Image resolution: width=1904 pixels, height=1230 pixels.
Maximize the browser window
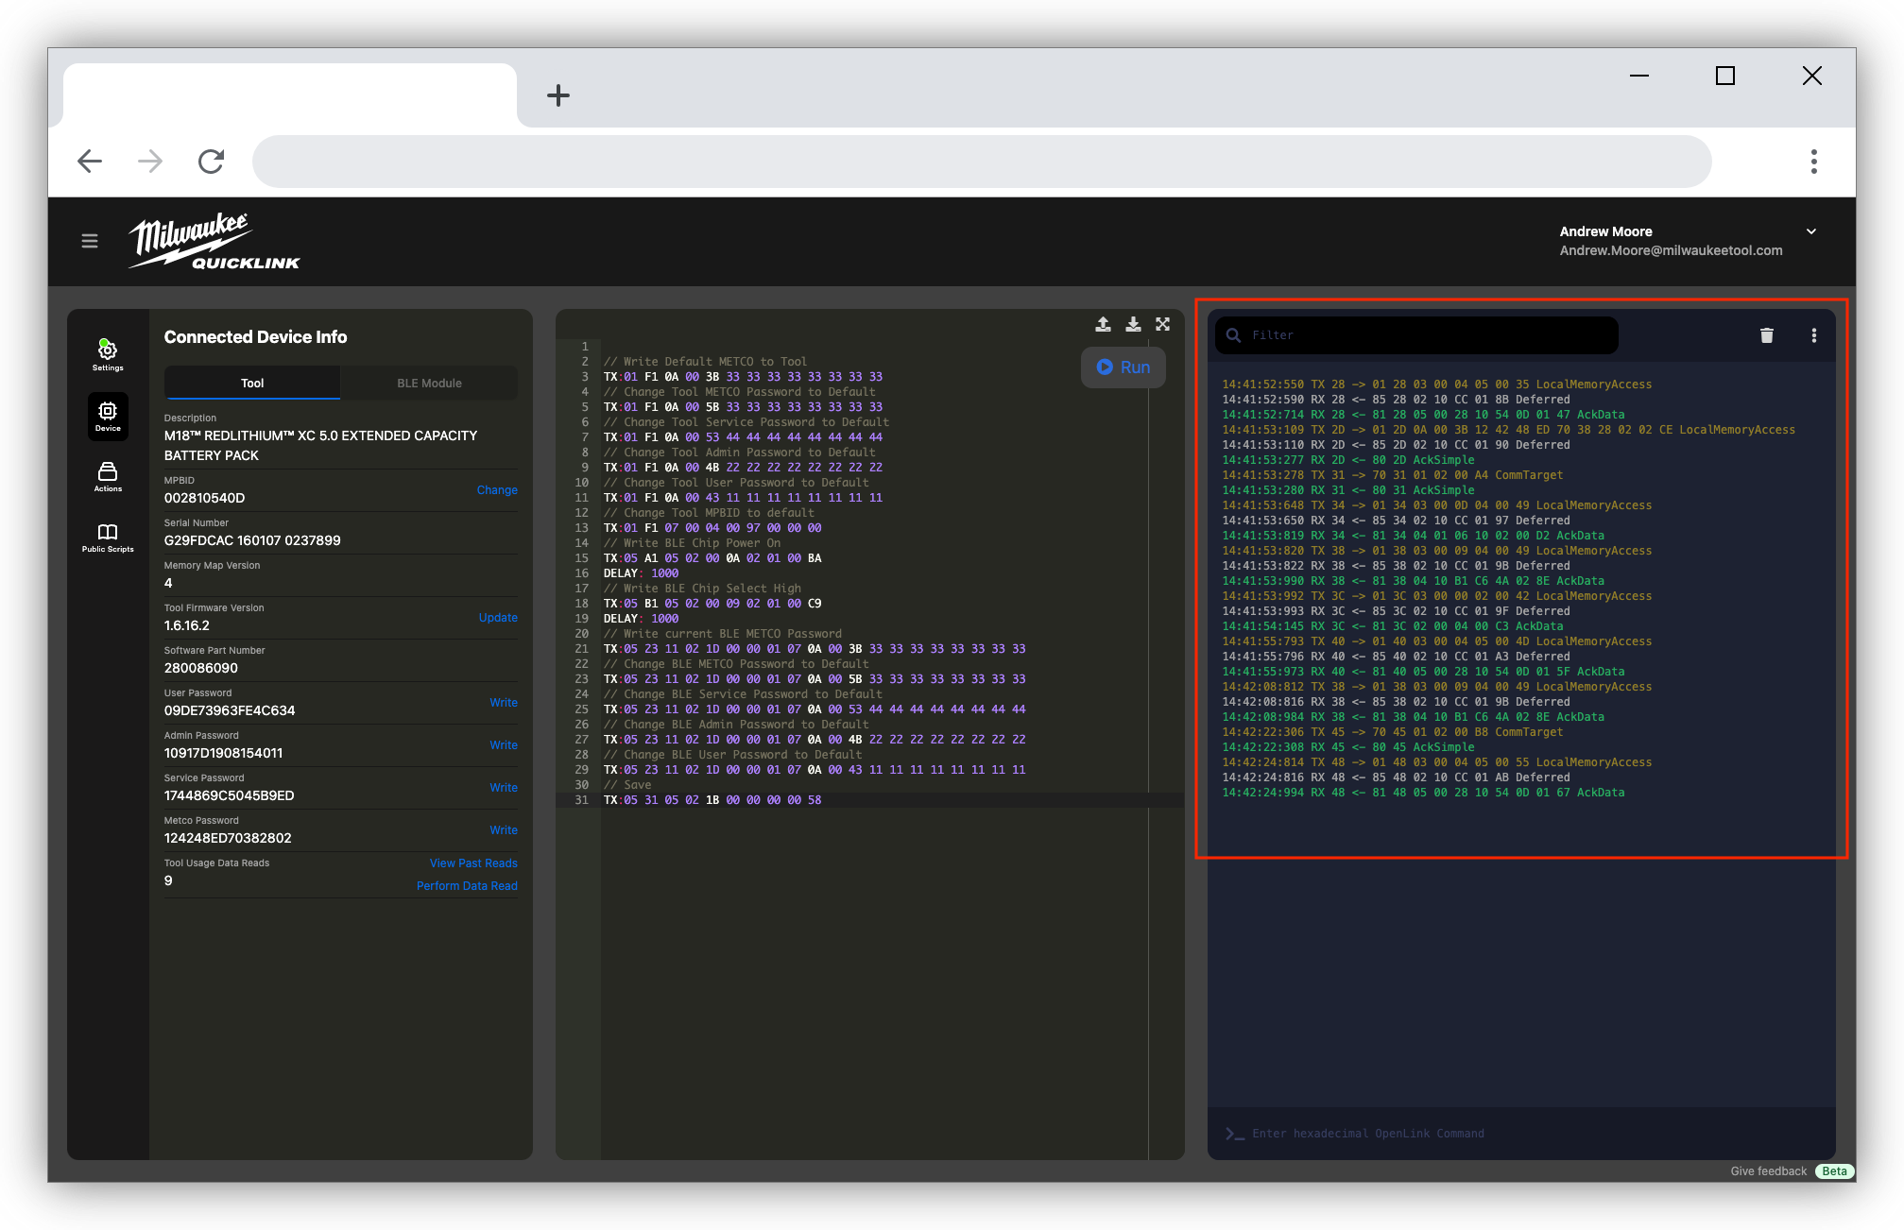(x=1725, y=76)
